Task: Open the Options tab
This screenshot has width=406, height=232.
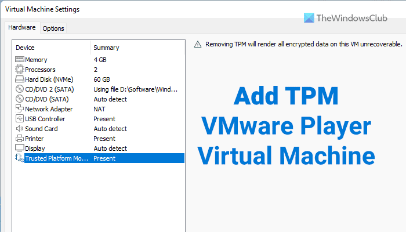Action: (x=53, y=28)
